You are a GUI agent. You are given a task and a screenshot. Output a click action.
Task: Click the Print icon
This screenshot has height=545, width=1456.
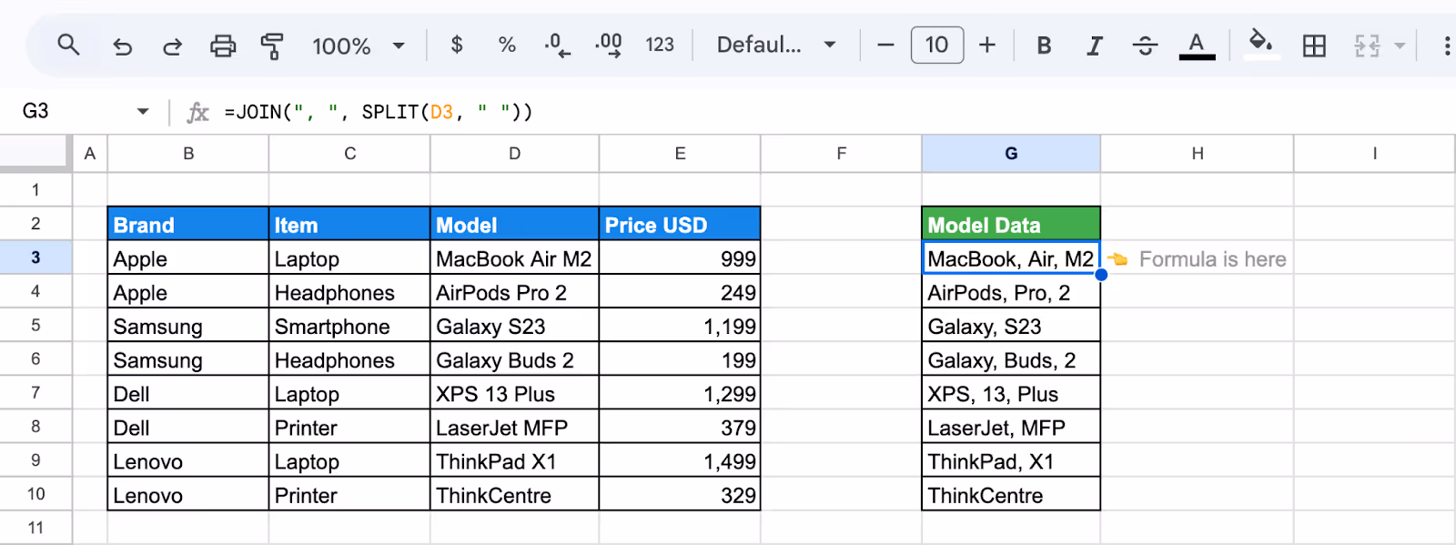pyautogui.click(x=223, y=45)
